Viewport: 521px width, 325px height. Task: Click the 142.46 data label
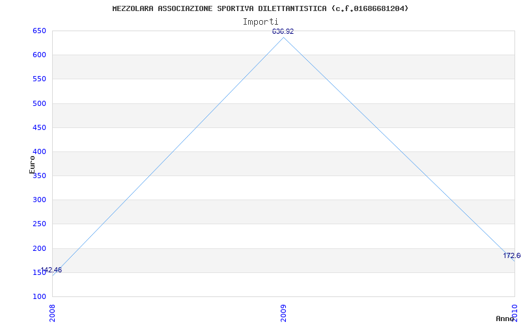51,270
